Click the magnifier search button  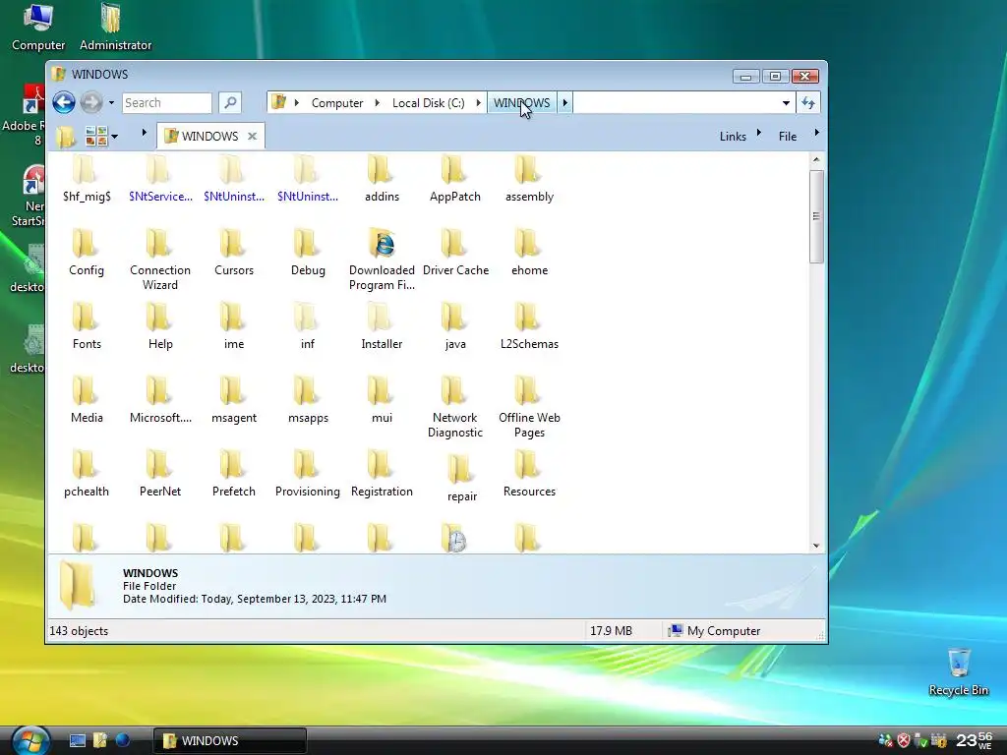230,102
